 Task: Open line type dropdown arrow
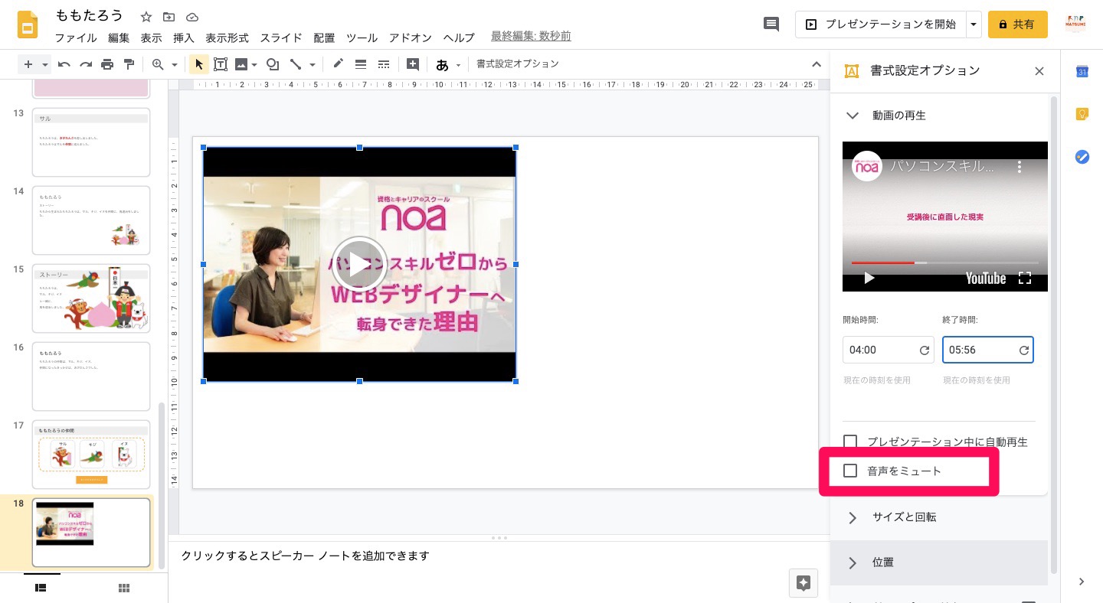312,64
